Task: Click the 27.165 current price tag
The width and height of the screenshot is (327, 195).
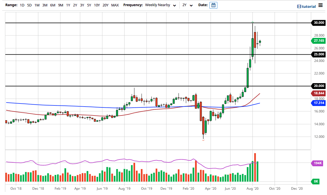Action: click(319, 41)
